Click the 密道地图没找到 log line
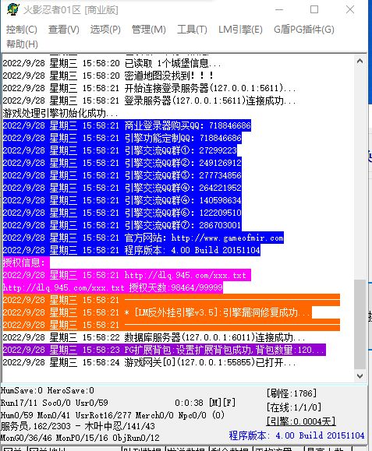The image size is (372, 451). pos(108,76)
